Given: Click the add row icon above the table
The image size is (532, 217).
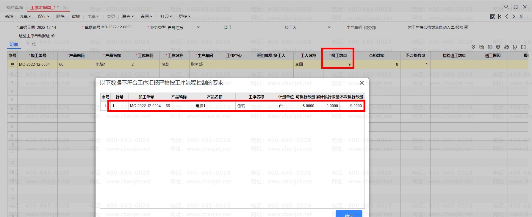Looking at the screenshot, I should click(x=482, y=47).
